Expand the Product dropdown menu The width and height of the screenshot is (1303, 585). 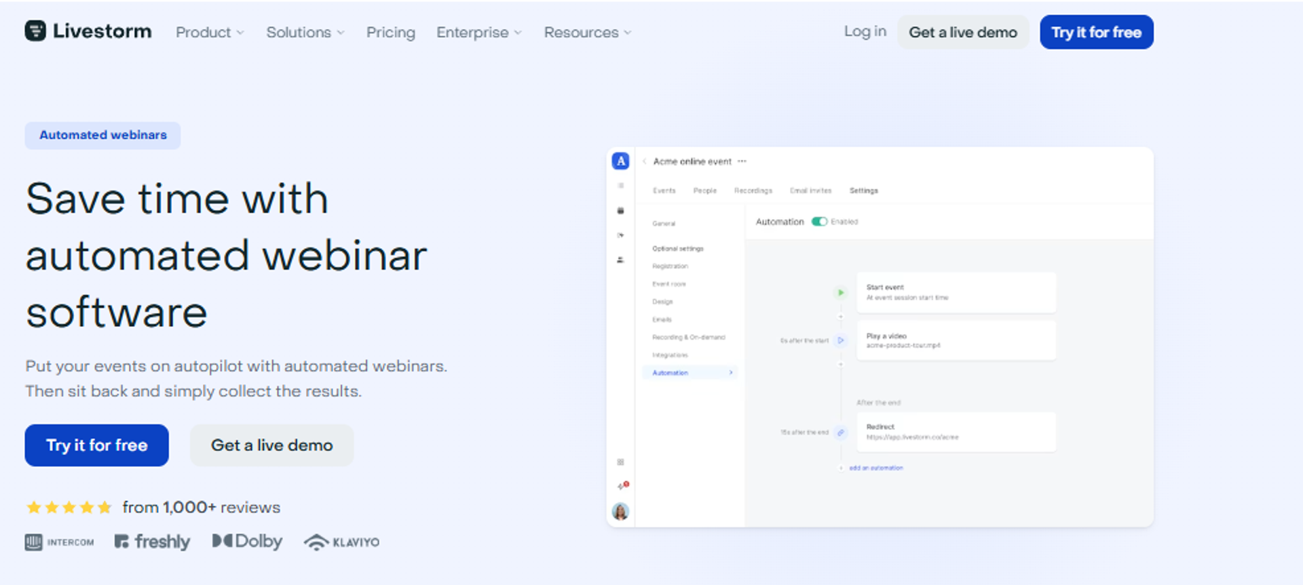[x=210, y=33]
